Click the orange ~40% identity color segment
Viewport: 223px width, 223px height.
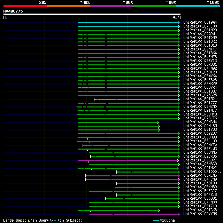[68, 6]
